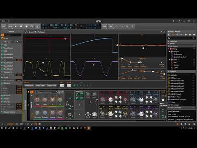Adjust the large knob on the blue operator

(x=141, y=99)
